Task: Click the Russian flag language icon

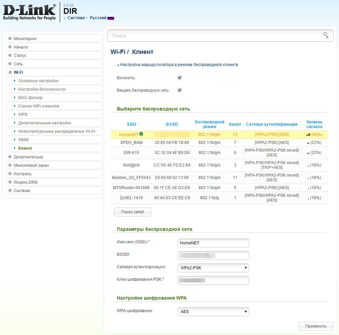Action: point(111,18)
